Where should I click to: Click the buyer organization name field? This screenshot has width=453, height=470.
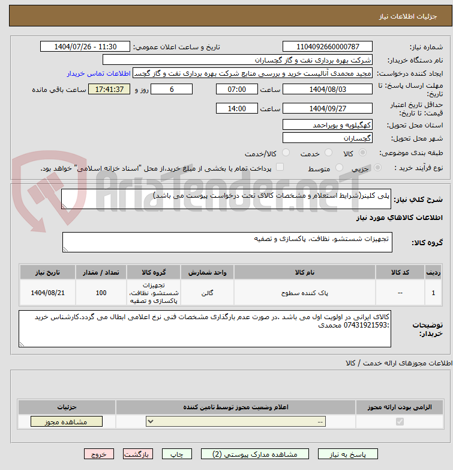(238, 60)
